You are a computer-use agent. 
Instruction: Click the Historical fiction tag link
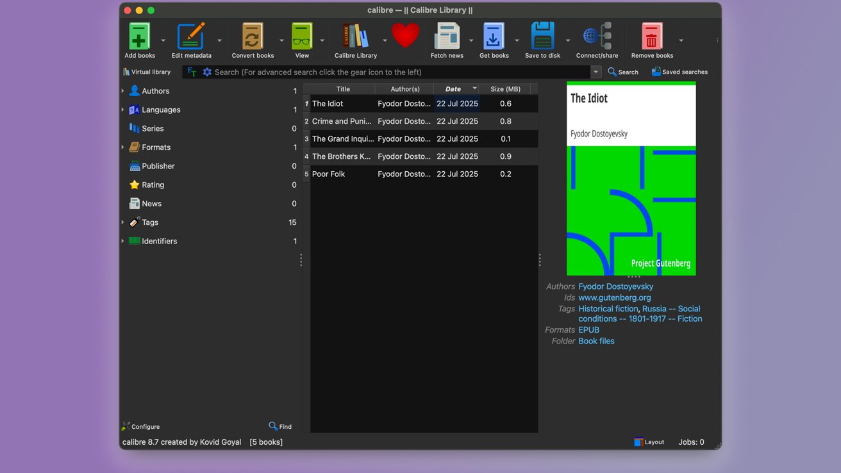pyautogui.click(x=608, y=309)
